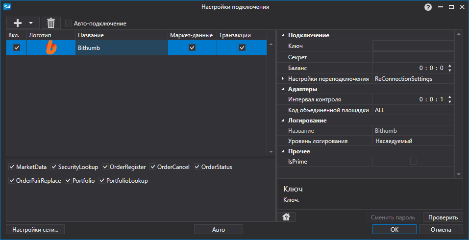The image size is (469, 240).
Task: Click the Вкл. column header
Action: [x=17, y=35]
